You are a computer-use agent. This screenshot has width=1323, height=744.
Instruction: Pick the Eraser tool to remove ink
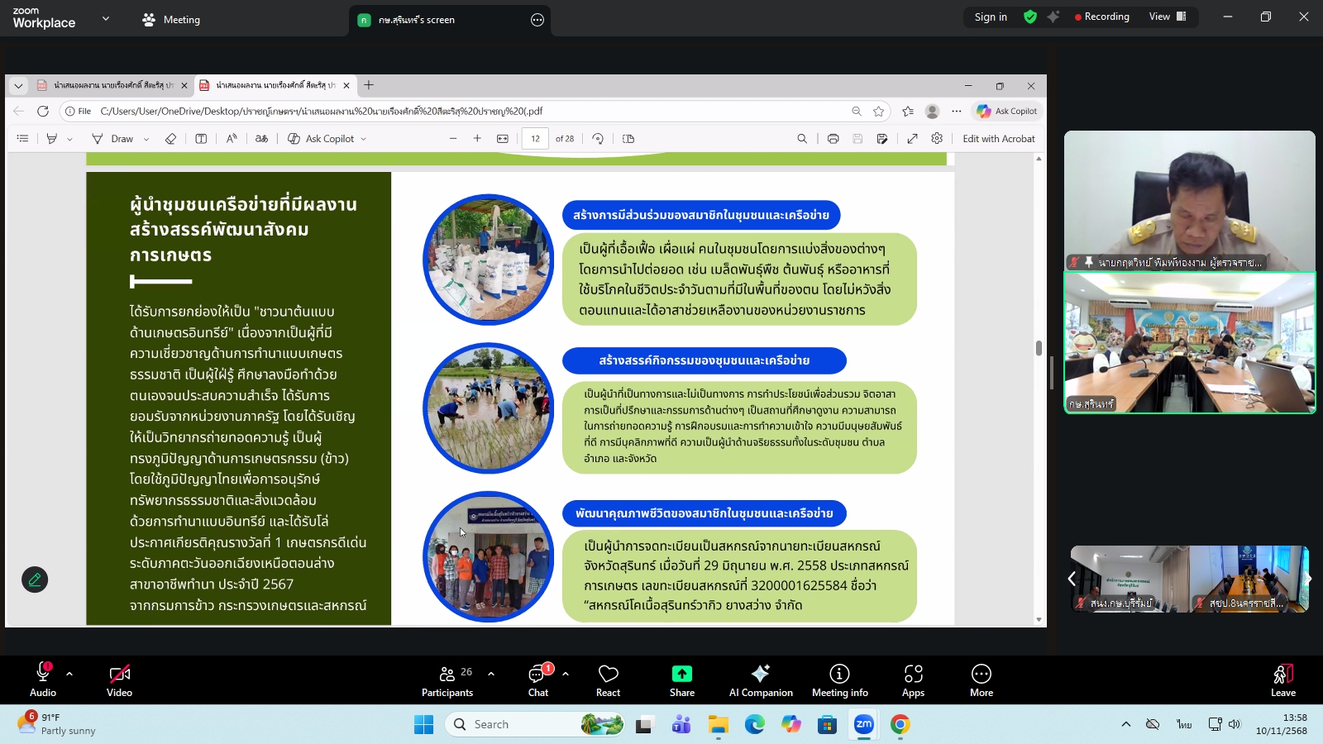(171, 138)
